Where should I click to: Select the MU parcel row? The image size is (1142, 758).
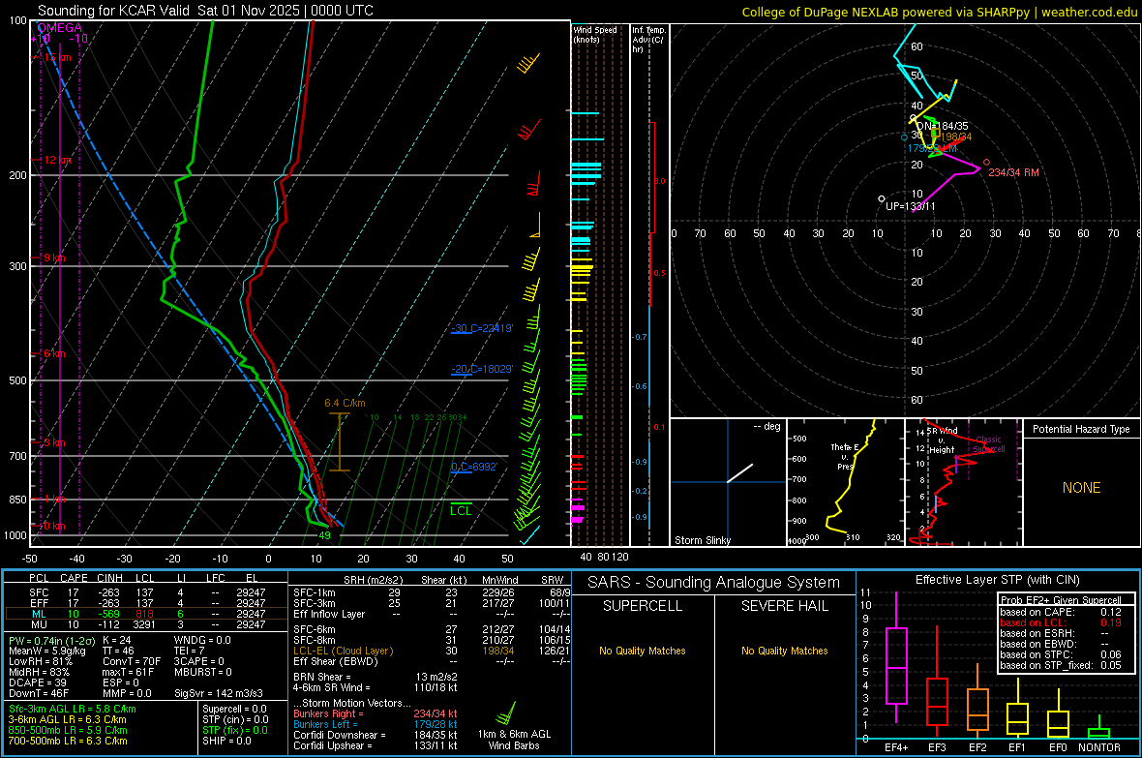click(147, 624)
